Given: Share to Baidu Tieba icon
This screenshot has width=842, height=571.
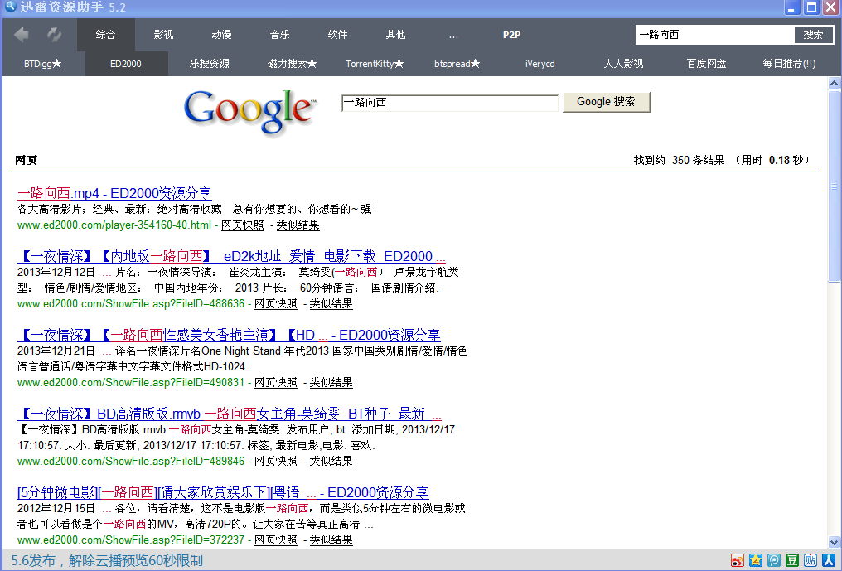Looking at the screenshot, I should coord(811,560).
